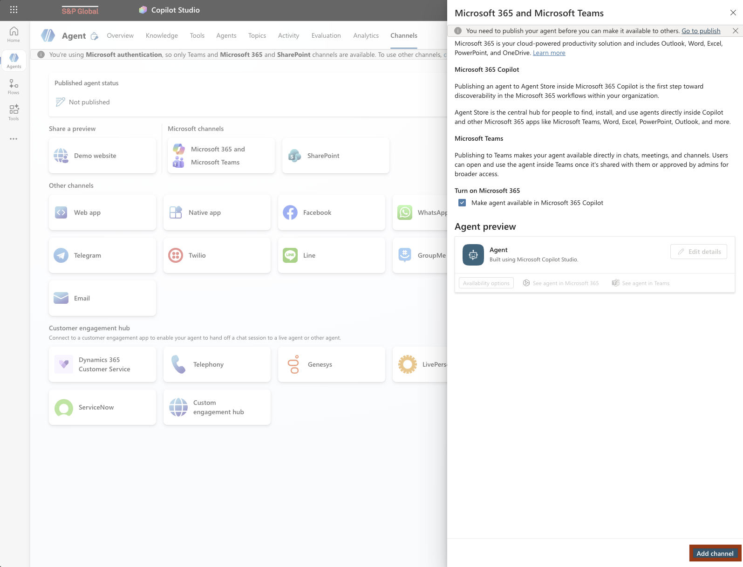Click the SharePoint channel icon

coord(294,156)
